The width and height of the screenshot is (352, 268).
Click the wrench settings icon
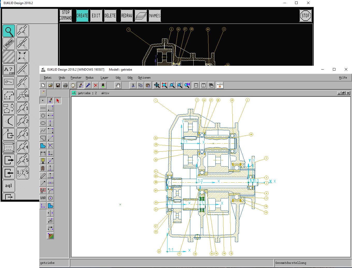pos(88,85)
